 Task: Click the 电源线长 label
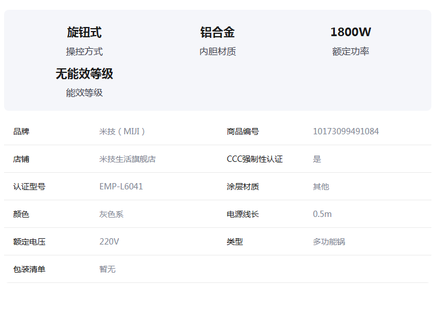click(243, 214)
